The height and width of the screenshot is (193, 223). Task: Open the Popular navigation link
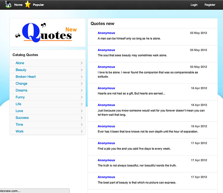[38, 5]
